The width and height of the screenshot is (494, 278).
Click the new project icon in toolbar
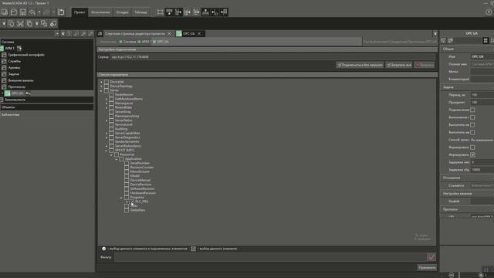point(5,12)
